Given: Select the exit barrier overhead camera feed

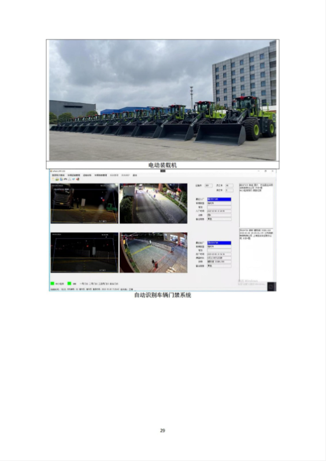Looking at the screenshot, I should coord(153,253).
